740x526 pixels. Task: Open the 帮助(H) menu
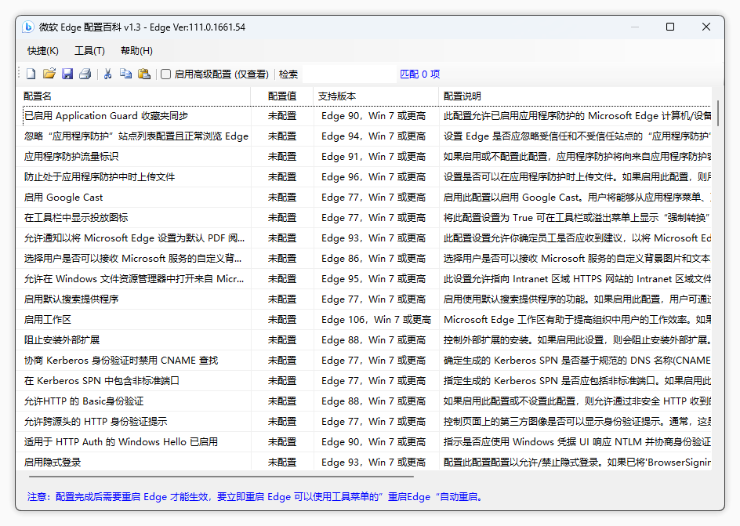[x=136, y=51]
